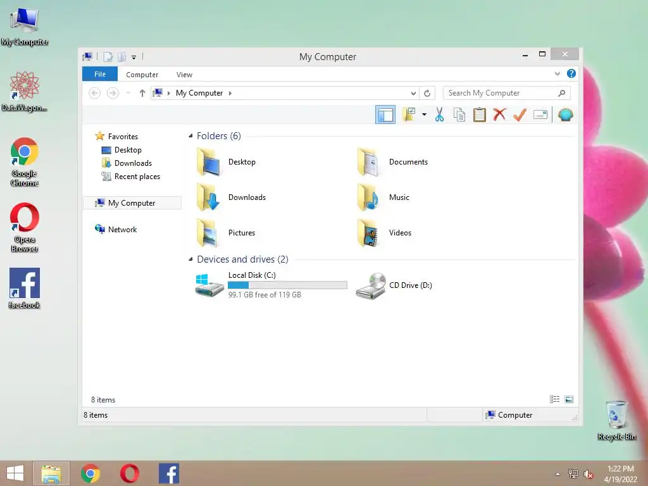Select Network in the navigation pane
Screen dimensions: 648x486
122,229
